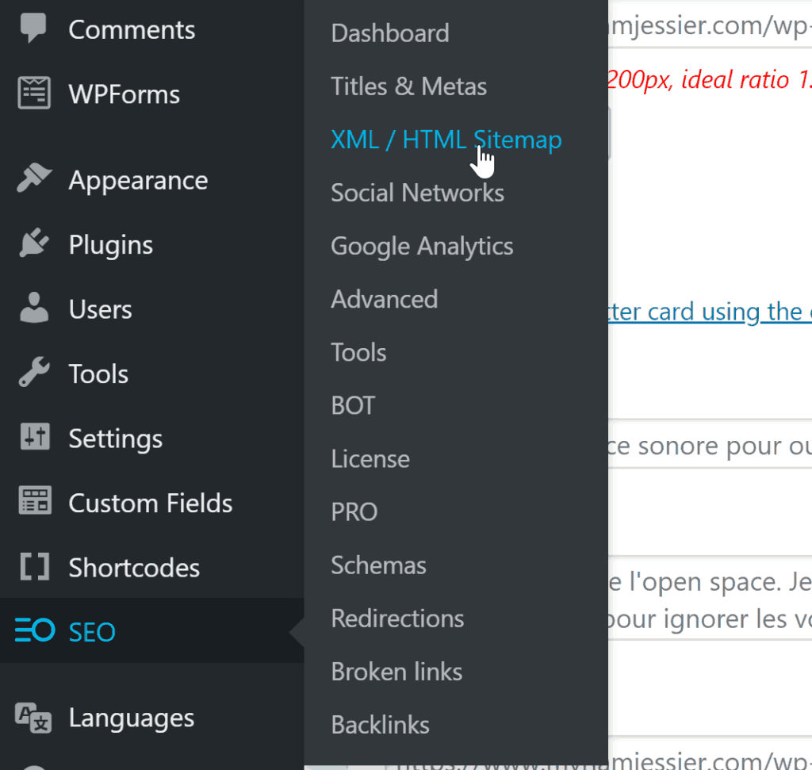Click the textarea mentioning l'open space
The height and width of the screenshot is (770, 812).
point(710,600)
